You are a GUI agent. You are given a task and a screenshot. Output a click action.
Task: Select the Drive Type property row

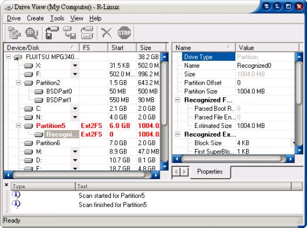(234, 57)
